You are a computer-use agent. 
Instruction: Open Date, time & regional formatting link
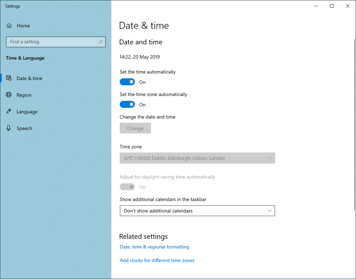pos(154,247)
